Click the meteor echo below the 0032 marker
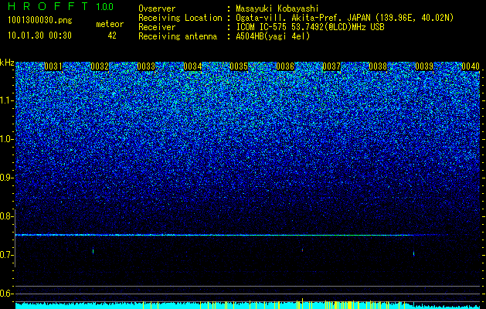This screenshot has height=309, width=486. click(93, 251)
